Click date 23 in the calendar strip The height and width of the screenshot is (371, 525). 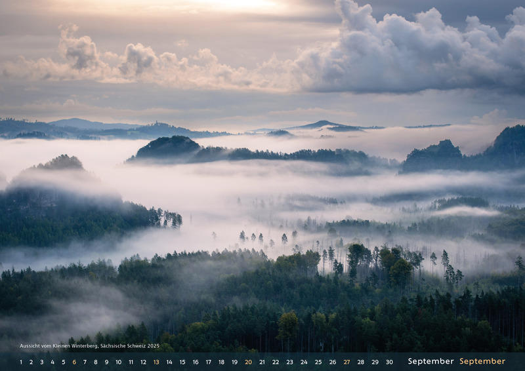point(289,362)
